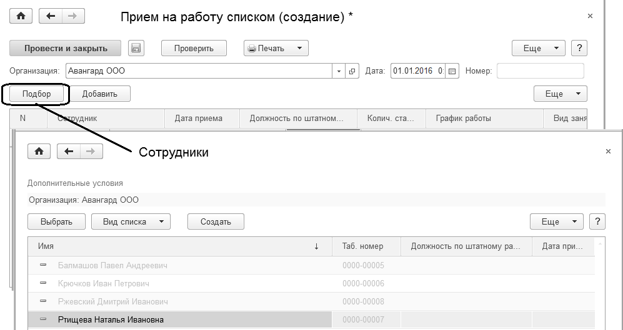This screenshot has height=330, width=623.
Task: Click the home icon in the Сотрудники window
Action: tap(39, 151)
